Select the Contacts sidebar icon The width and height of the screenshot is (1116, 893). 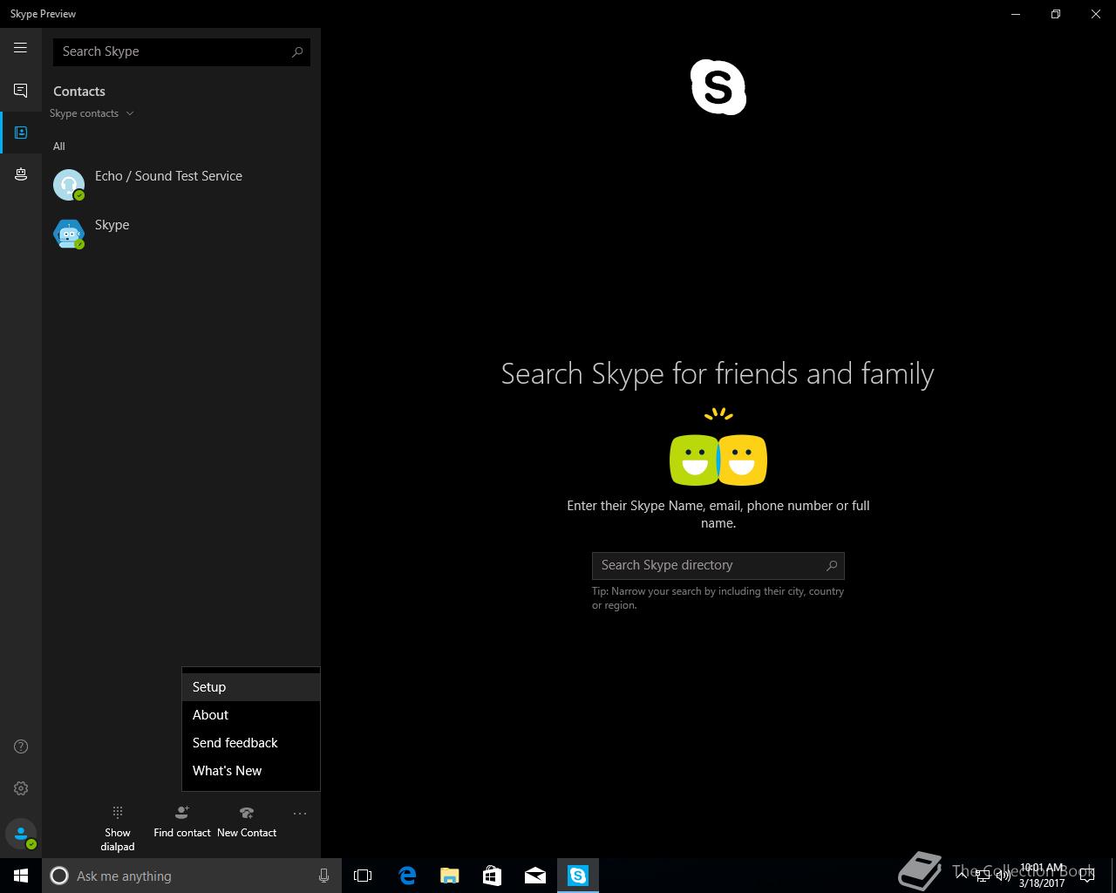point(20,133)
